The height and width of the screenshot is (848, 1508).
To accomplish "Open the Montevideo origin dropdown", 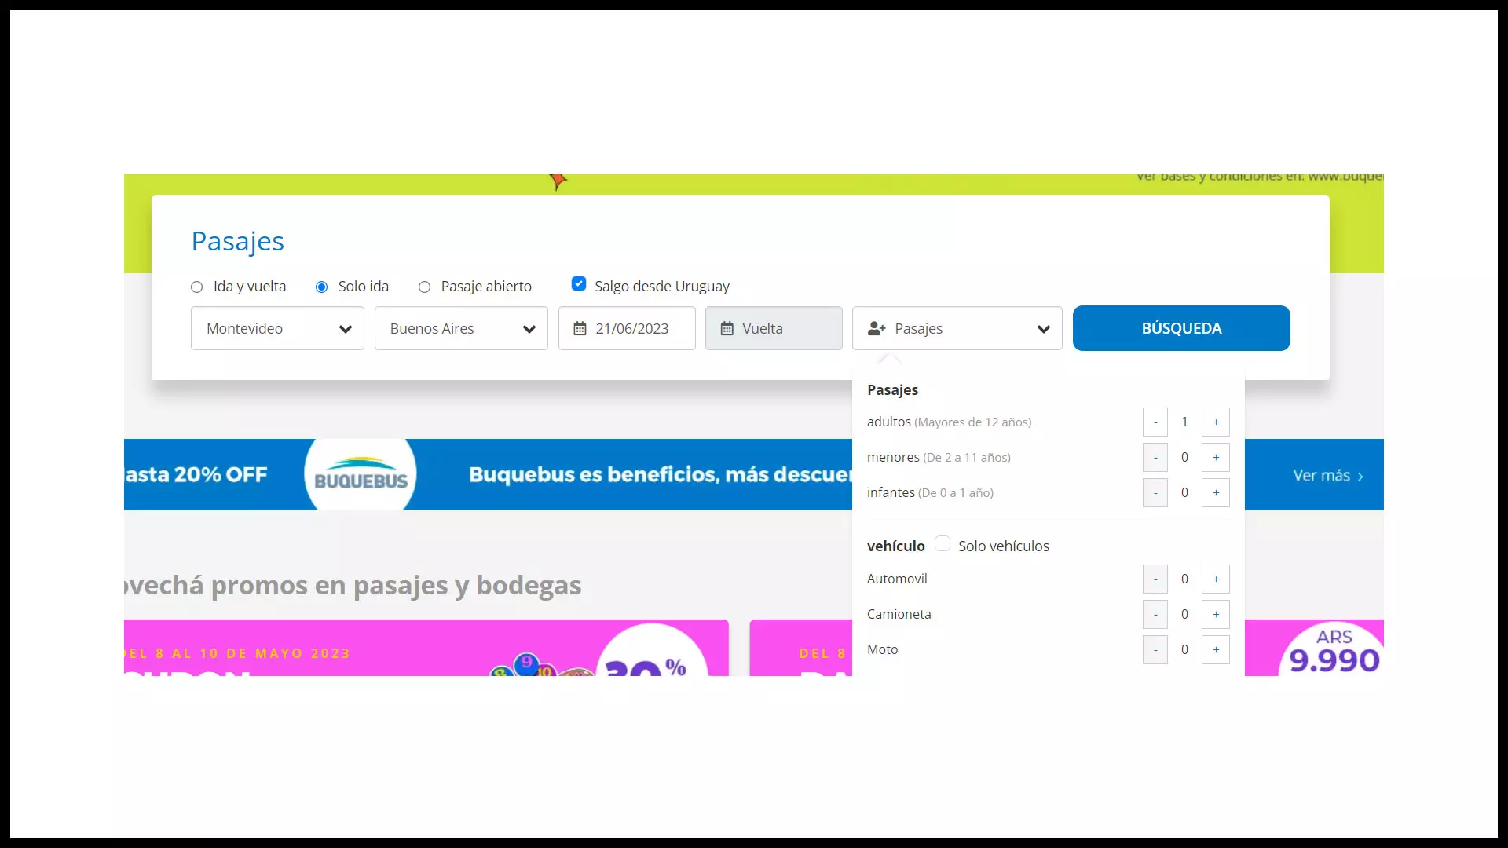I will pos(277,328).
